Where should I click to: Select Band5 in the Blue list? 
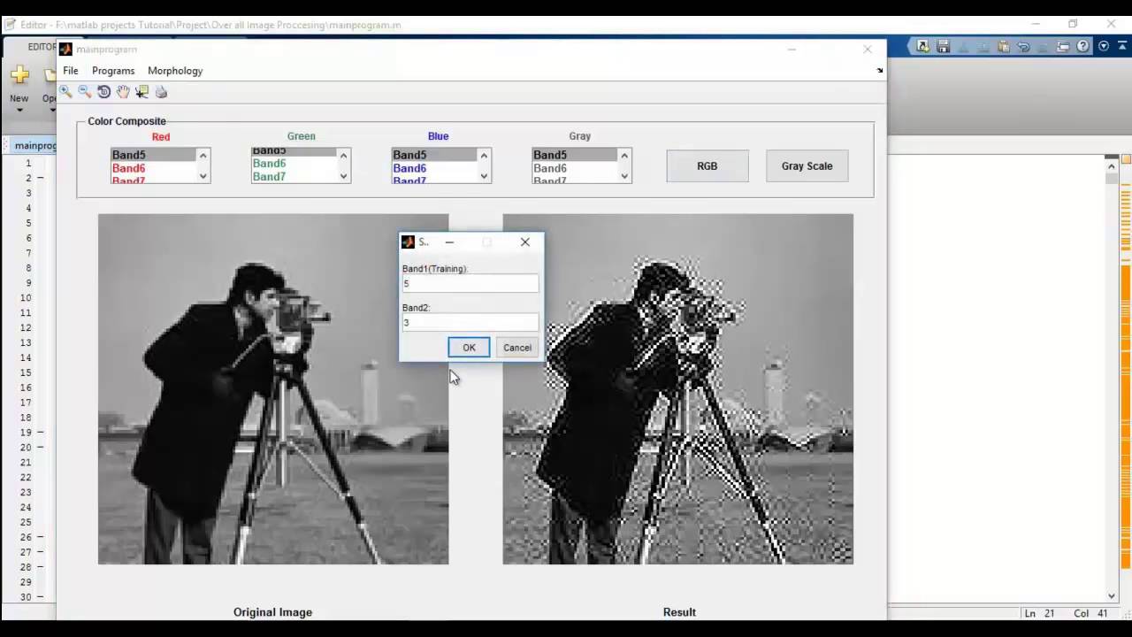434,155
